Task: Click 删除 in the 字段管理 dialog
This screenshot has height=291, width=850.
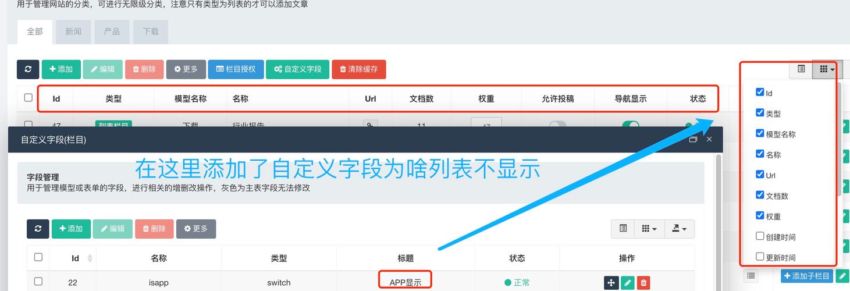Action: tap(154, 229)
